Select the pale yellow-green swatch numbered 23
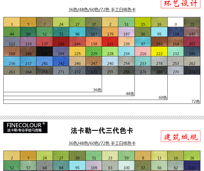Viewport: 204px width, 171px height. [x=110, y=156]
